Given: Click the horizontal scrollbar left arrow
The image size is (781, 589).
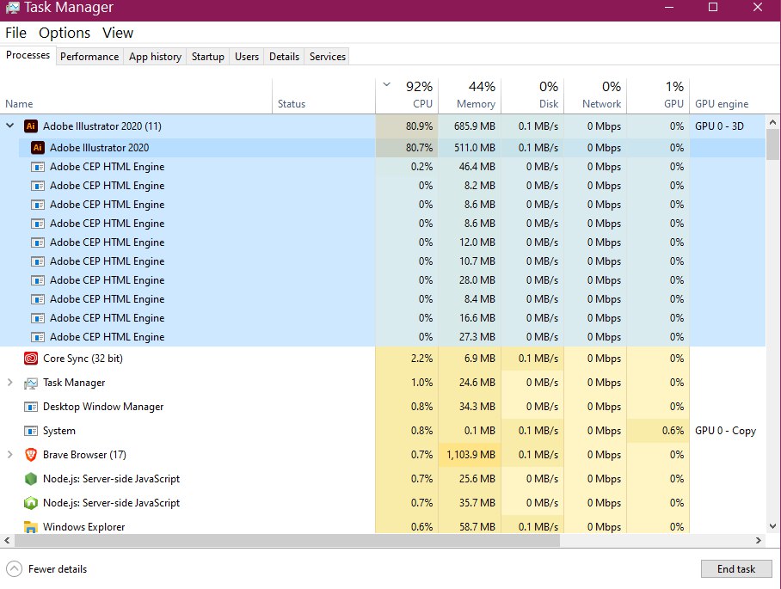Looking at the screenshot, I should pos(7,540).
